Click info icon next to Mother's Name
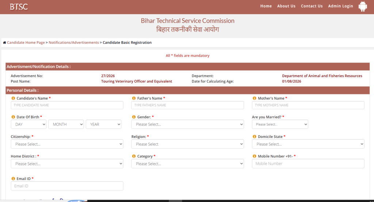The height and width of the screenshot is (202, 374). pyautogui.click(x=255, y=98)
